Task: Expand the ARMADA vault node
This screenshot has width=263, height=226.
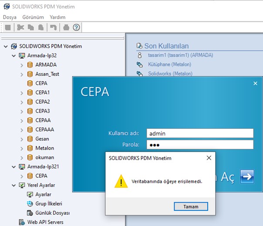Action: (22, 65)
